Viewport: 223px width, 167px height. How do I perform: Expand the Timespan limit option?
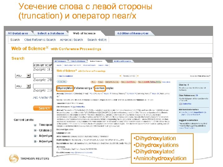pos(35,125)
